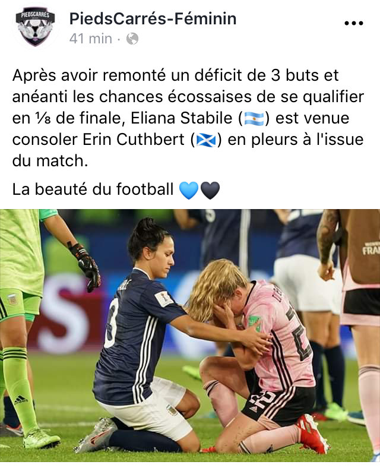Viewport: 380px width, 468px height.
Task: Click the globe public visibility icon
Action: (x=132, y=39)
